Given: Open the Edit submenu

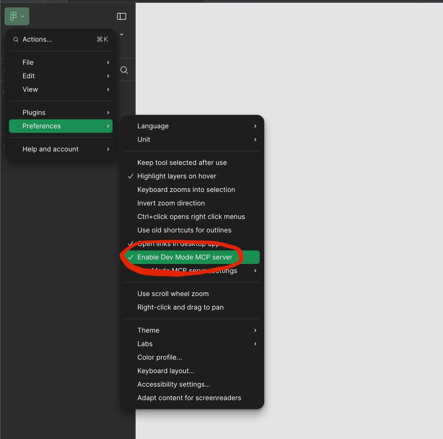Looking at the screenshot, I should pos(61,76).
